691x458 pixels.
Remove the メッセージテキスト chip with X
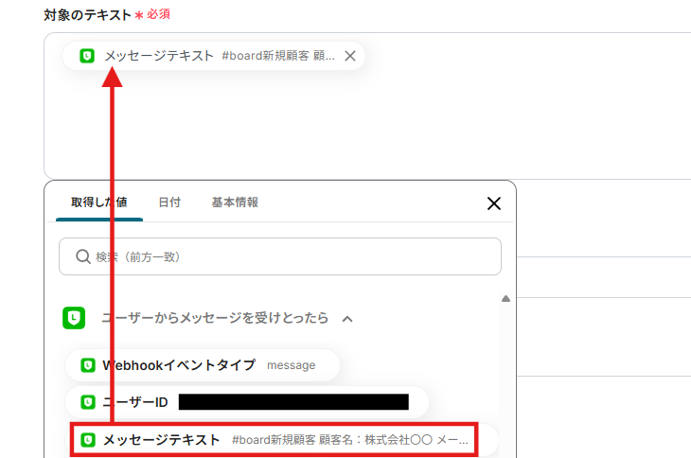click(x=350, y=56)
